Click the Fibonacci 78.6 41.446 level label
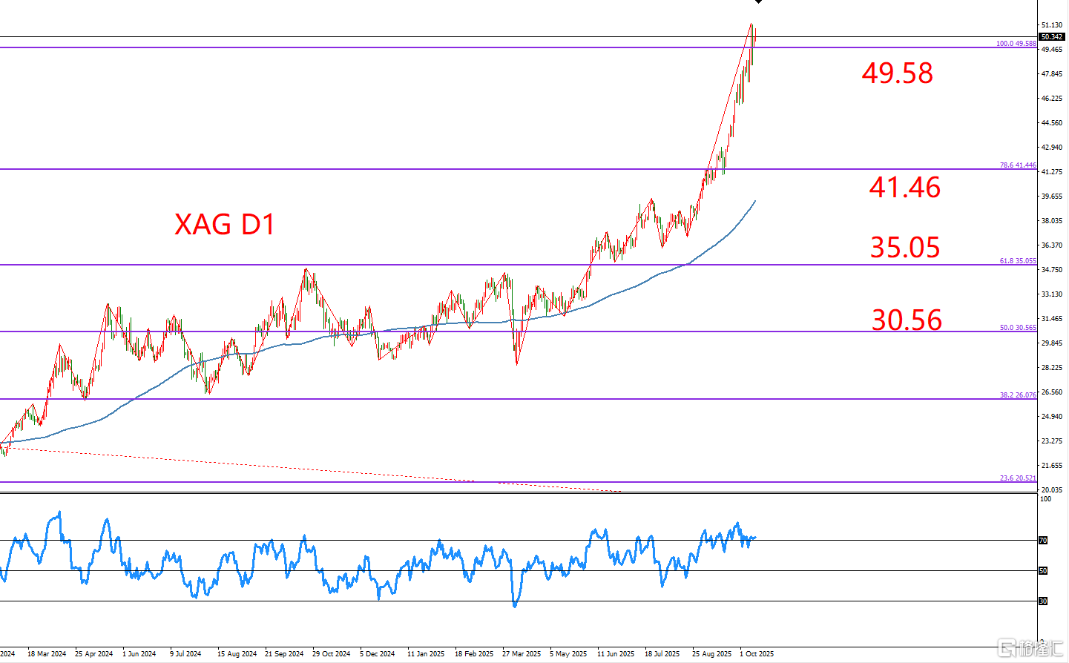The height and width of the screenshot is (663, 1069). [x=1017, y=165]
